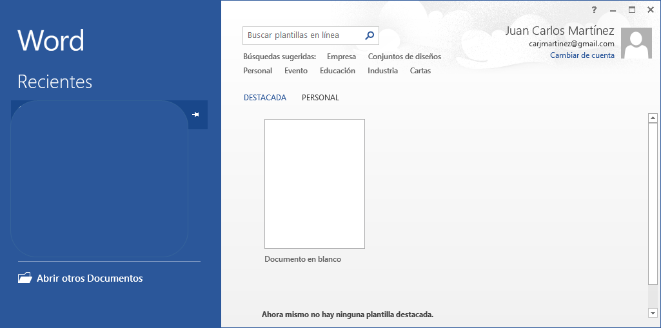Screen dimensions: 661x328
Task: Search suggested category Empresa
Action: click(341, 57)
